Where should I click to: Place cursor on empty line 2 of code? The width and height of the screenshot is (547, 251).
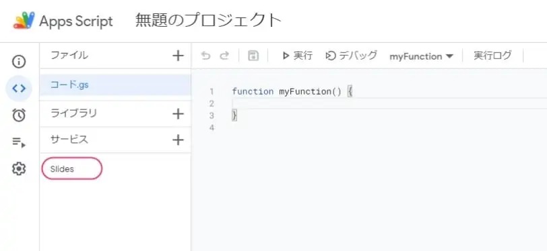[387, 103]
